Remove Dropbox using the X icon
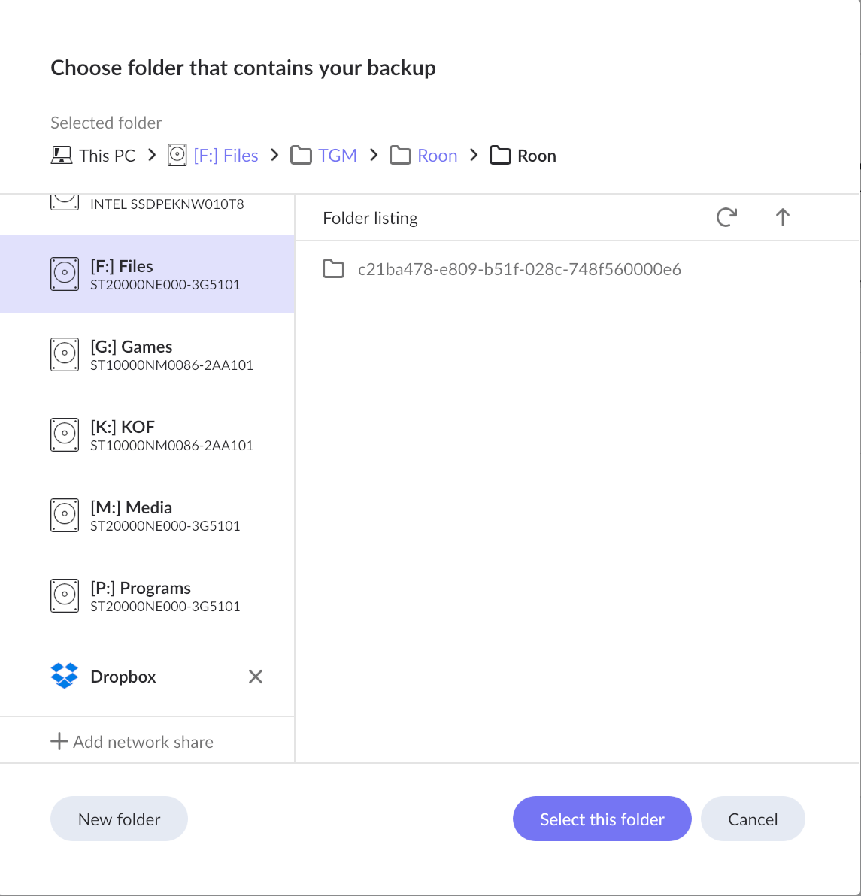This screenshot has height=896, width=861. [x=256, y=677]
